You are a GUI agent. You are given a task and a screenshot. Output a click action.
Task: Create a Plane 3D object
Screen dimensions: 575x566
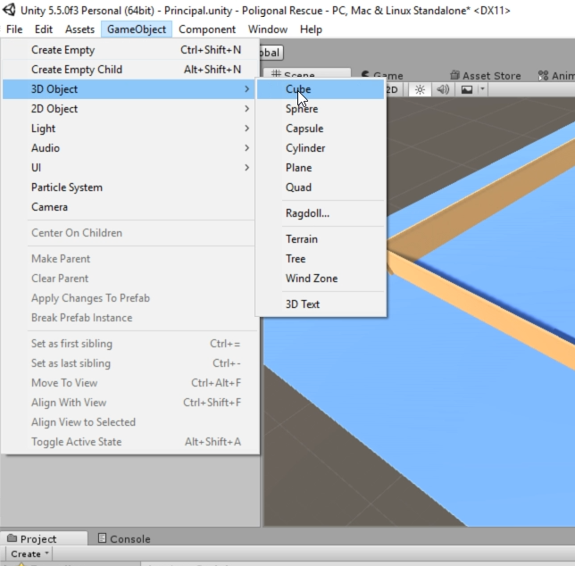point(321,168)
